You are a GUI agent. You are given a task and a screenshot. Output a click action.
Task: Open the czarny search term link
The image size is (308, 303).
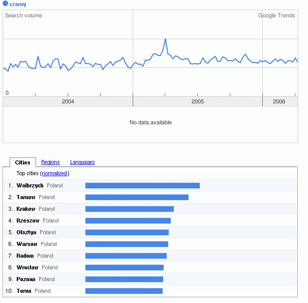point(18,4)
